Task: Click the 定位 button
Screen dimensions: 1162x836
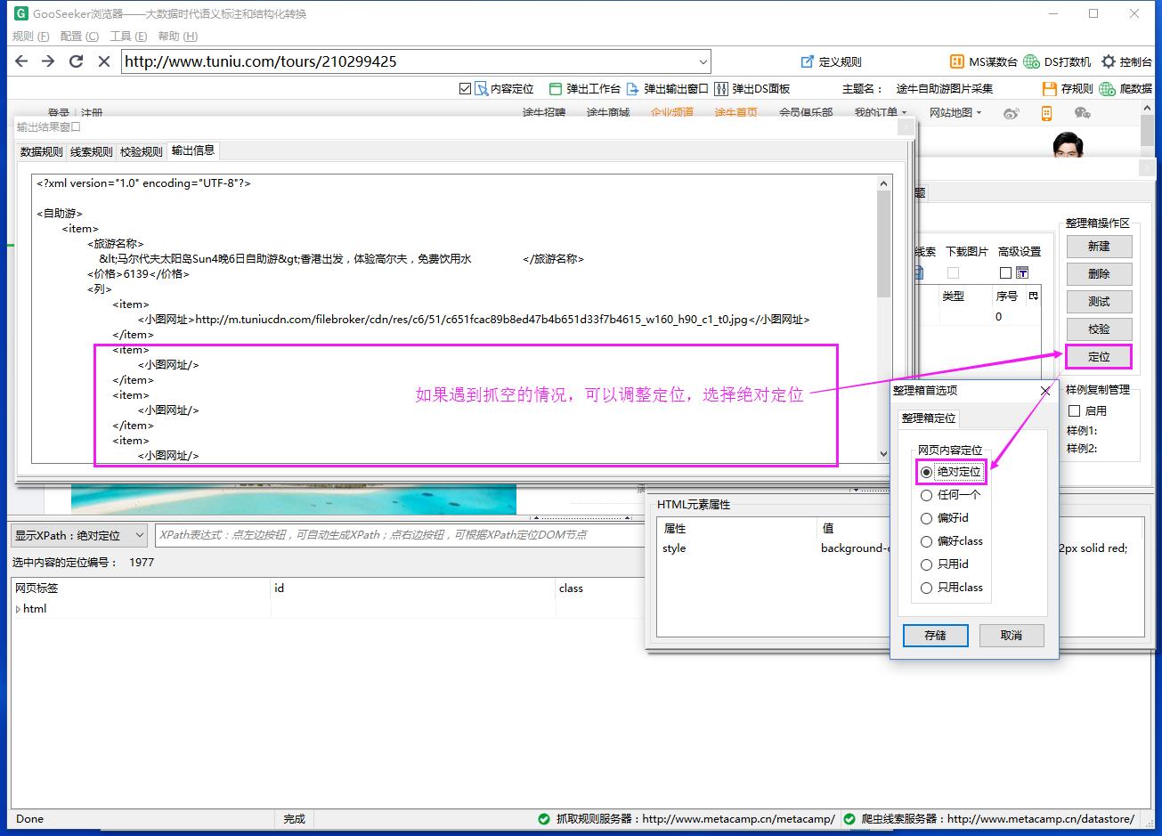Action: 1099,357
